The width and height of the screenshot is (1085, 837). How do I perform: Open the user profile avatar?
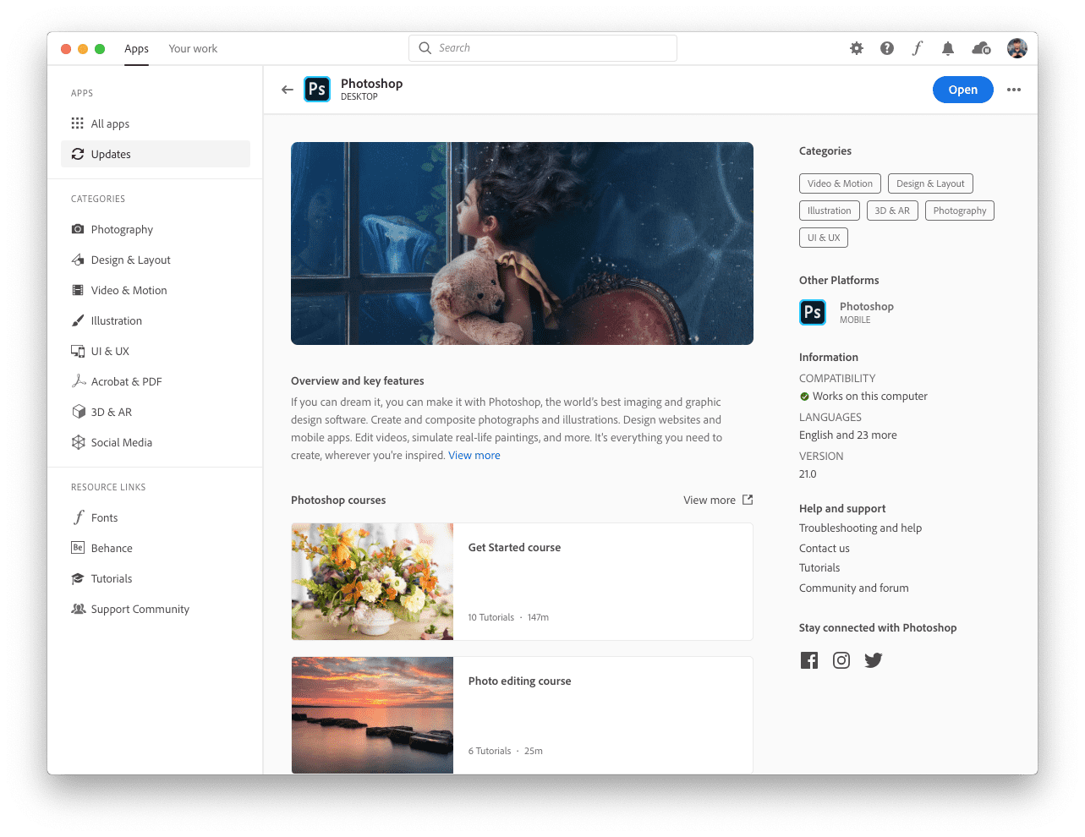click(x=1017, y=49)
